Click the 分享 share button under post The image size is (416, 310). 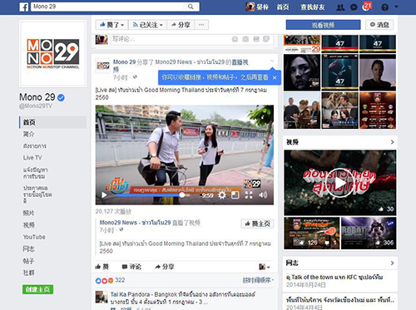click(165, 267)
